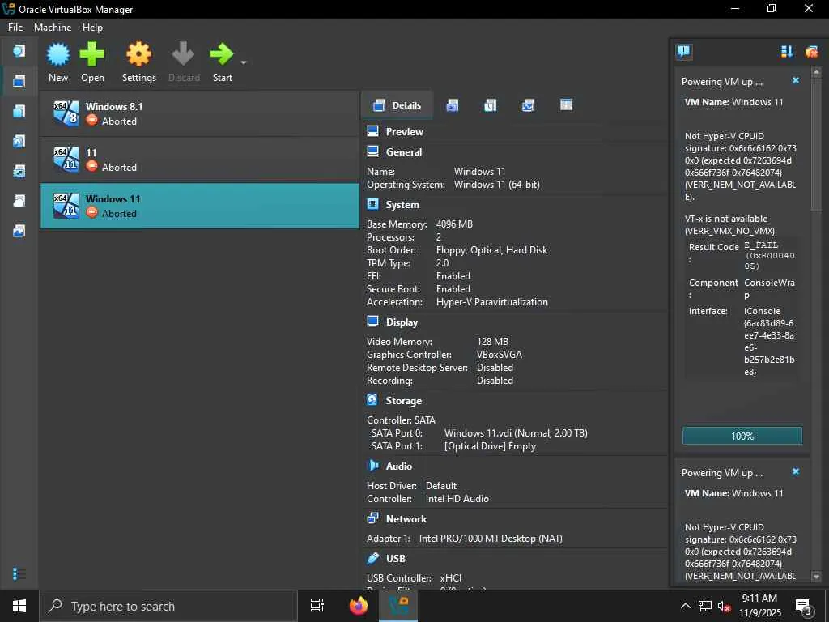829x622 pixels.
Task: Click the VirtualBox taskbar icon
Action: [398, 606]
